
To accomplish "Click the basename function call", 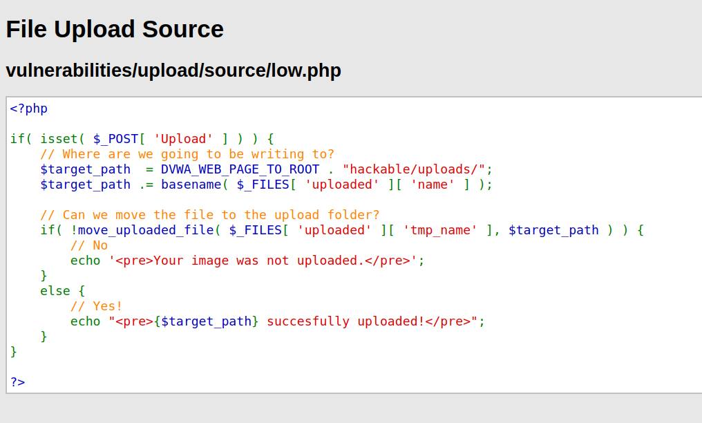I will [191, 185].
